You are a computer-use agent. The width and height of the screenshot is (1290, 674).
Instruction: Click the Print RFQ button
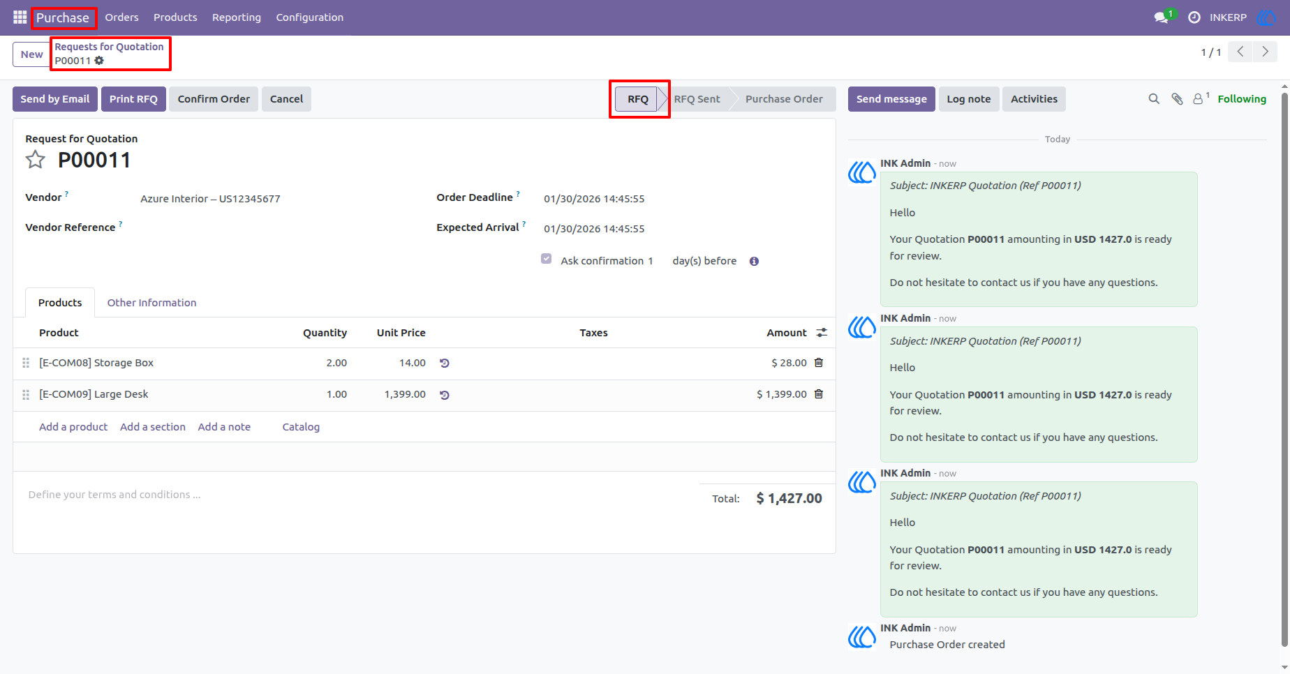(133, 99)
